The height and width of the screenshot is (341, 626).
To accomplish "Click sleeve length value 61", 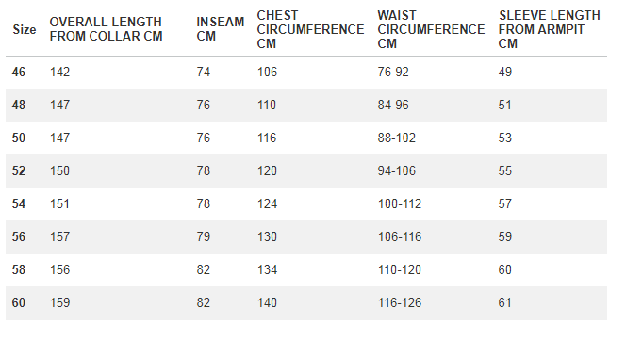I will pyautogui.click(x=504, y=302).
